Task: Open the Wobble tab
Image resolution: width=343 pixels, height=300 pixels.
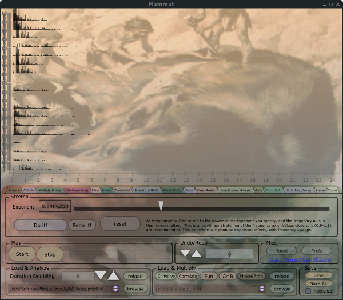Action: tap(29, 190)
